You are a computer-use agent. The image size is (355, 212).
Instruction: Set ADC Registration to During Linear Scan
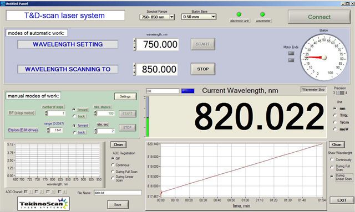pos(113,178)
